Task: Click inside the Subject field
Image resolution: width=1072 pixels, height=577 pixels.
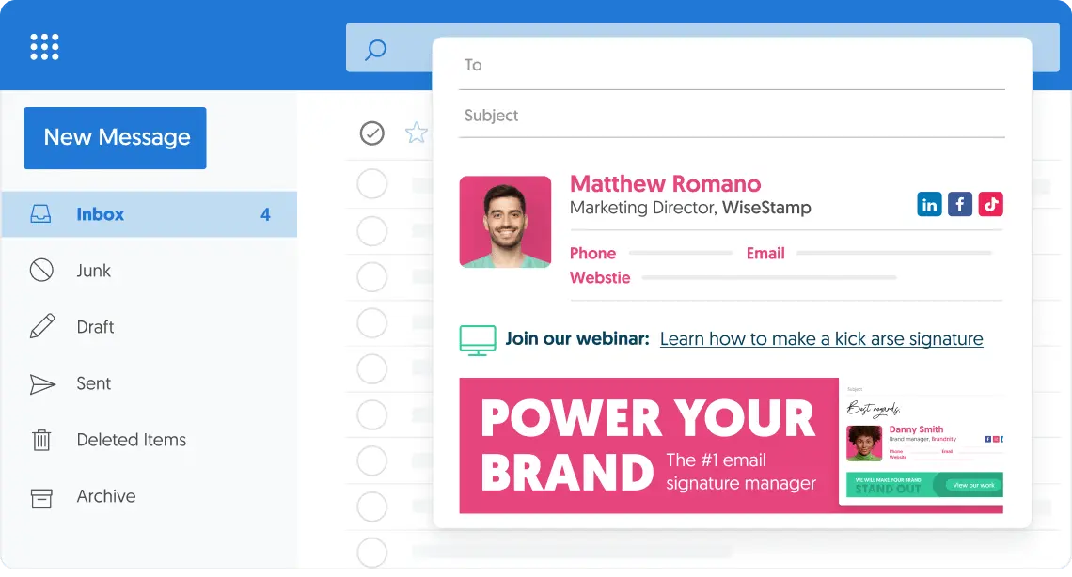Action: point(658,115)
